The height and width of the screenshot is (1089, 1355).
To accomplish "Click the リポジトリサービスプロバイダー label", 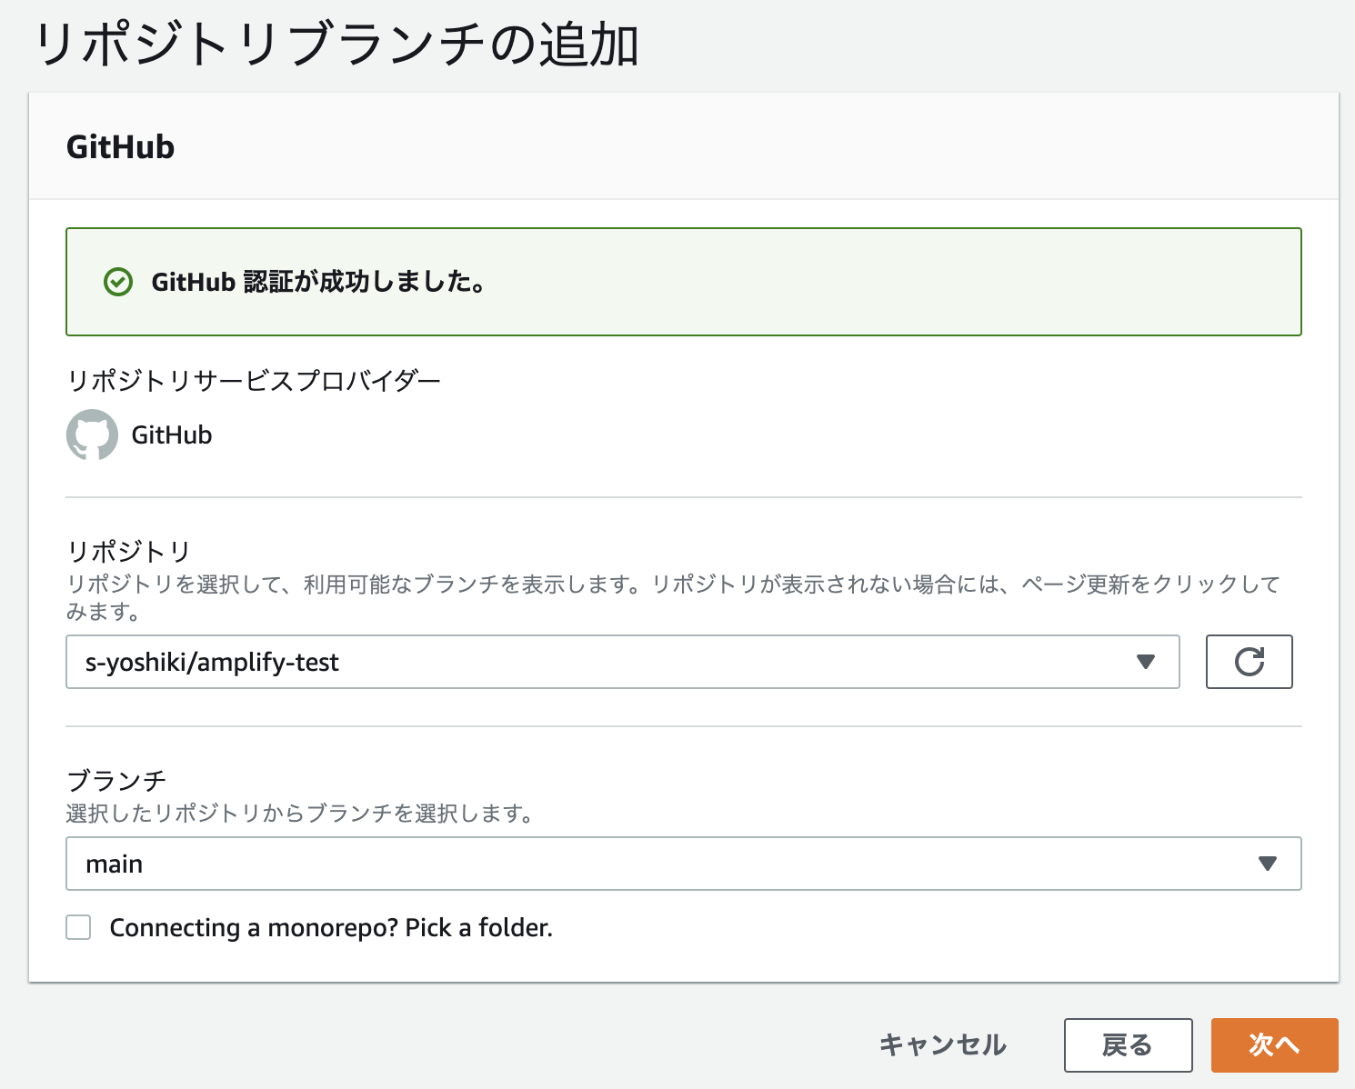I will click(254, 380).
